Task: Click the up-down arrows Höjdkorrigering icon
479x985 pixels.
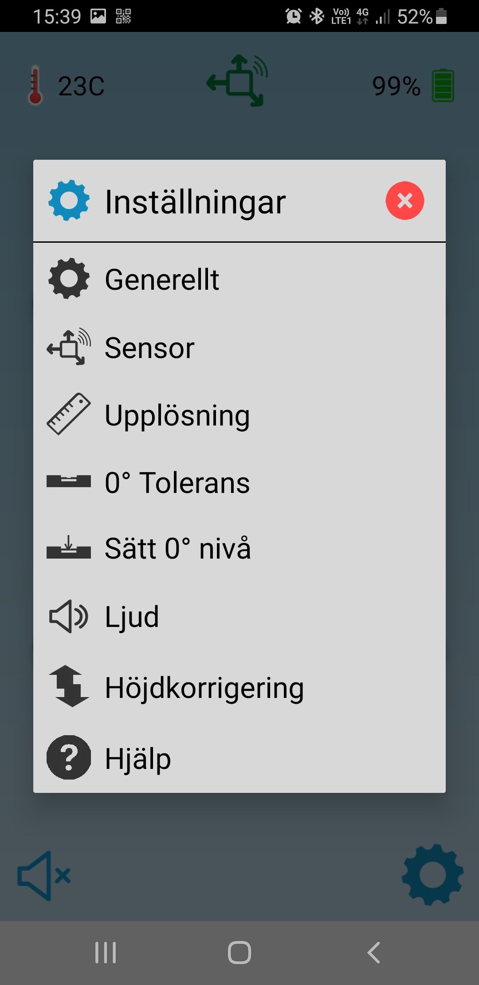Action: 69,686
